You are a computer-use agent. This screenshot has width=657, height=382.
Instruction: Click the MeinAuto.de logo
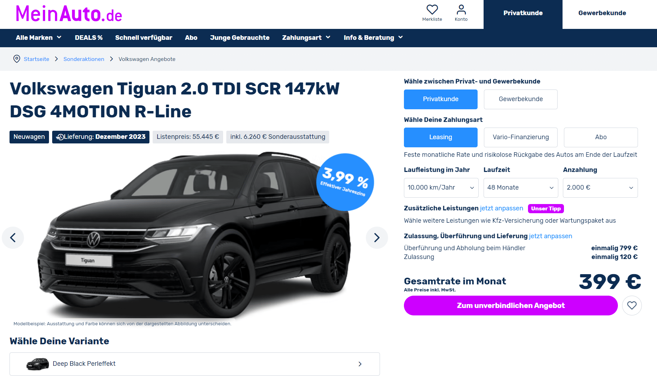click(x=69, y=14)
